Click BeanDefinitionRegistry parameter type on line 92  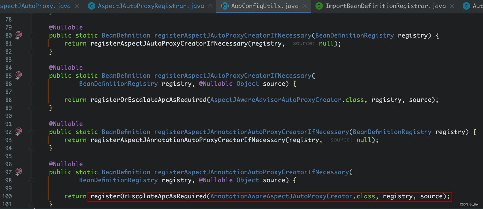(392, 132)
